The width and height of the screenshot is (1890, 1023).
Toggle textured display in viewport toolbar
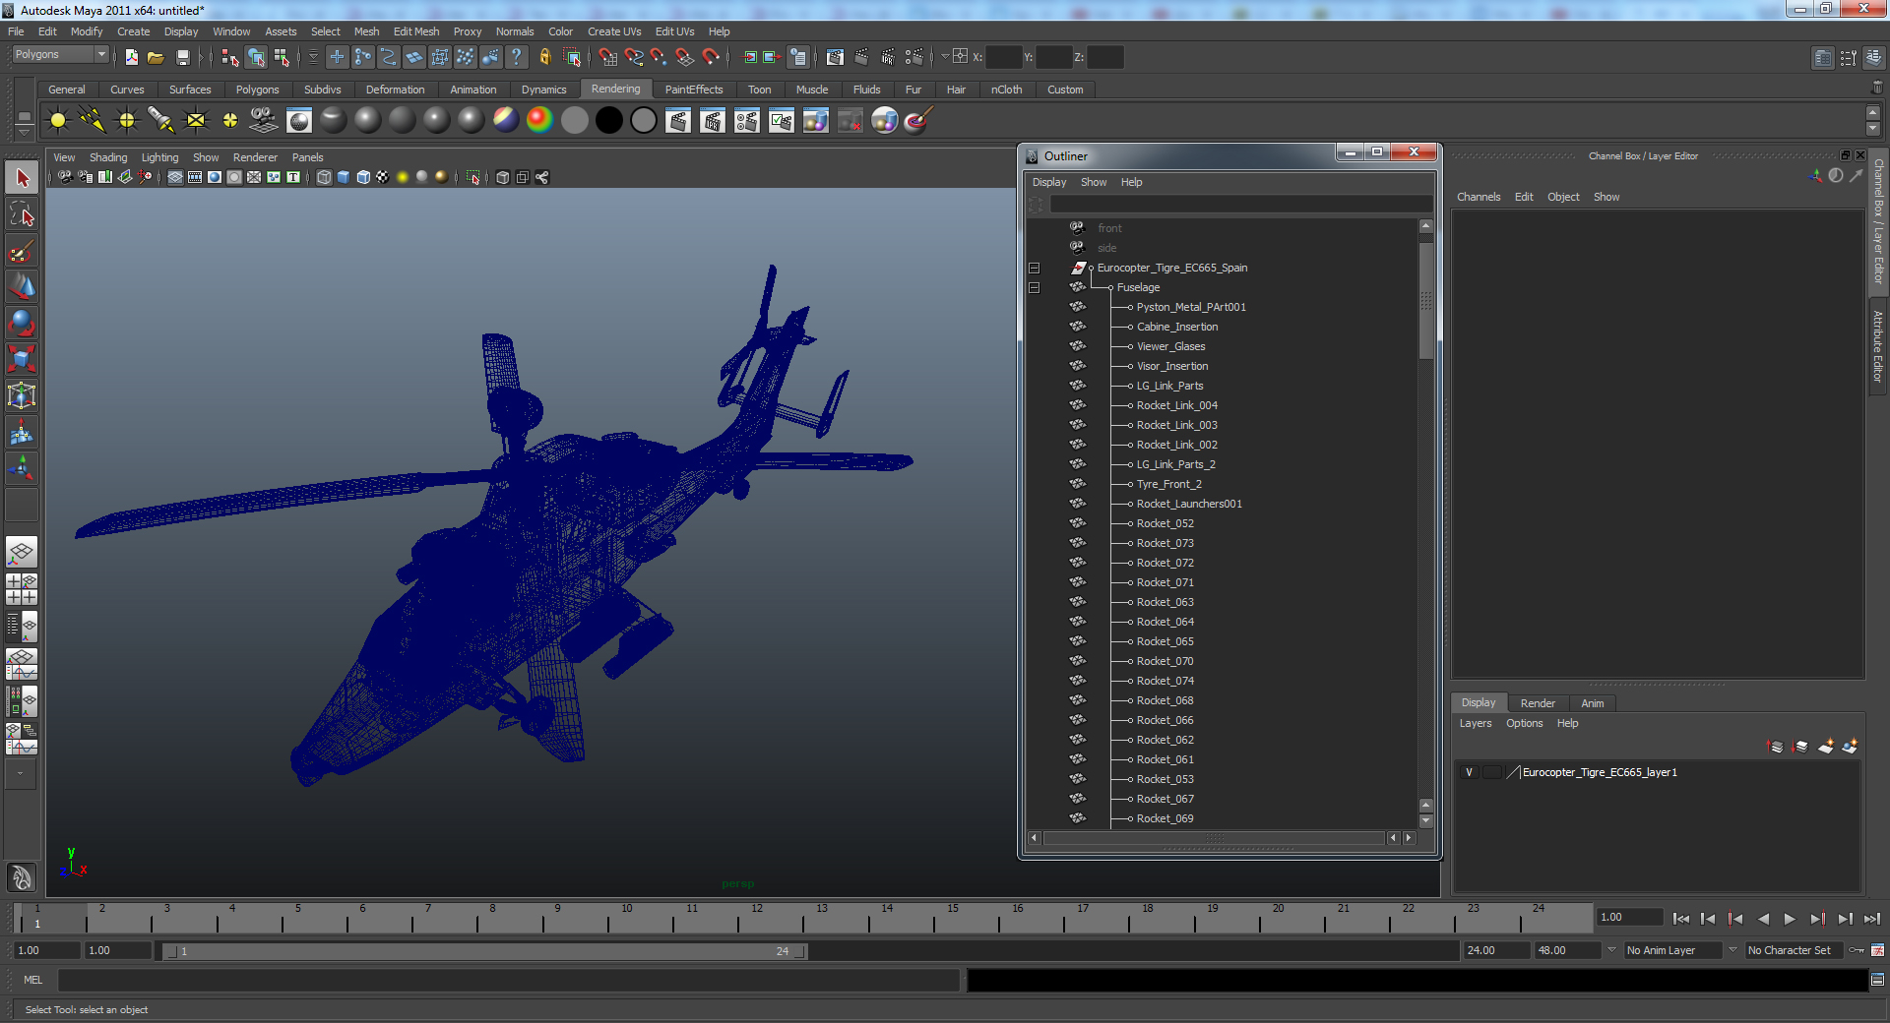383,177
